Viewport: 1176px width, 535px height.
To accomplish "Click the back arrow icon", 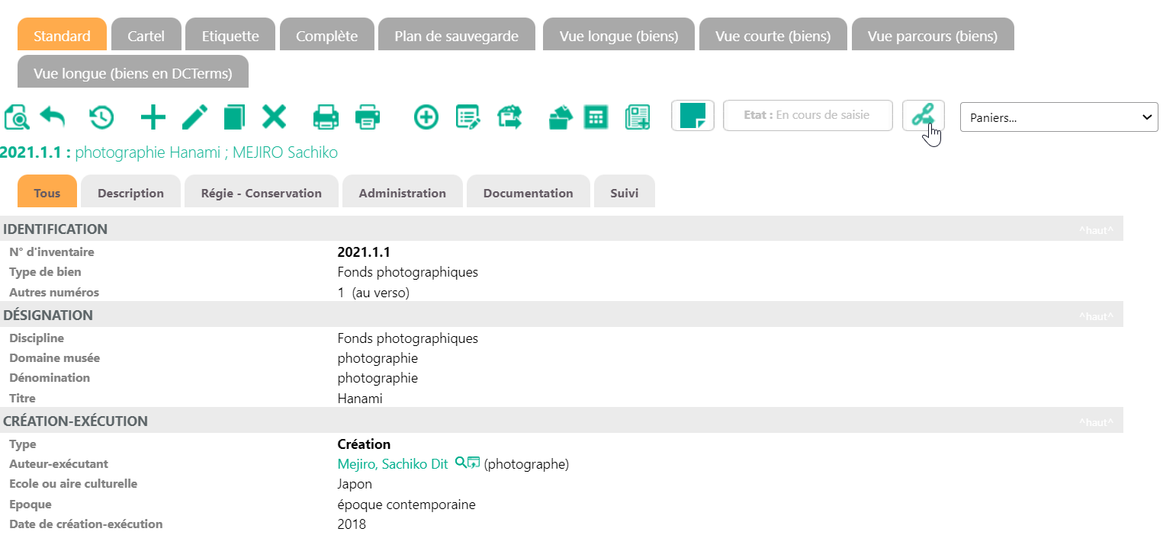I will pyautogui.click(x=53, y=117).
